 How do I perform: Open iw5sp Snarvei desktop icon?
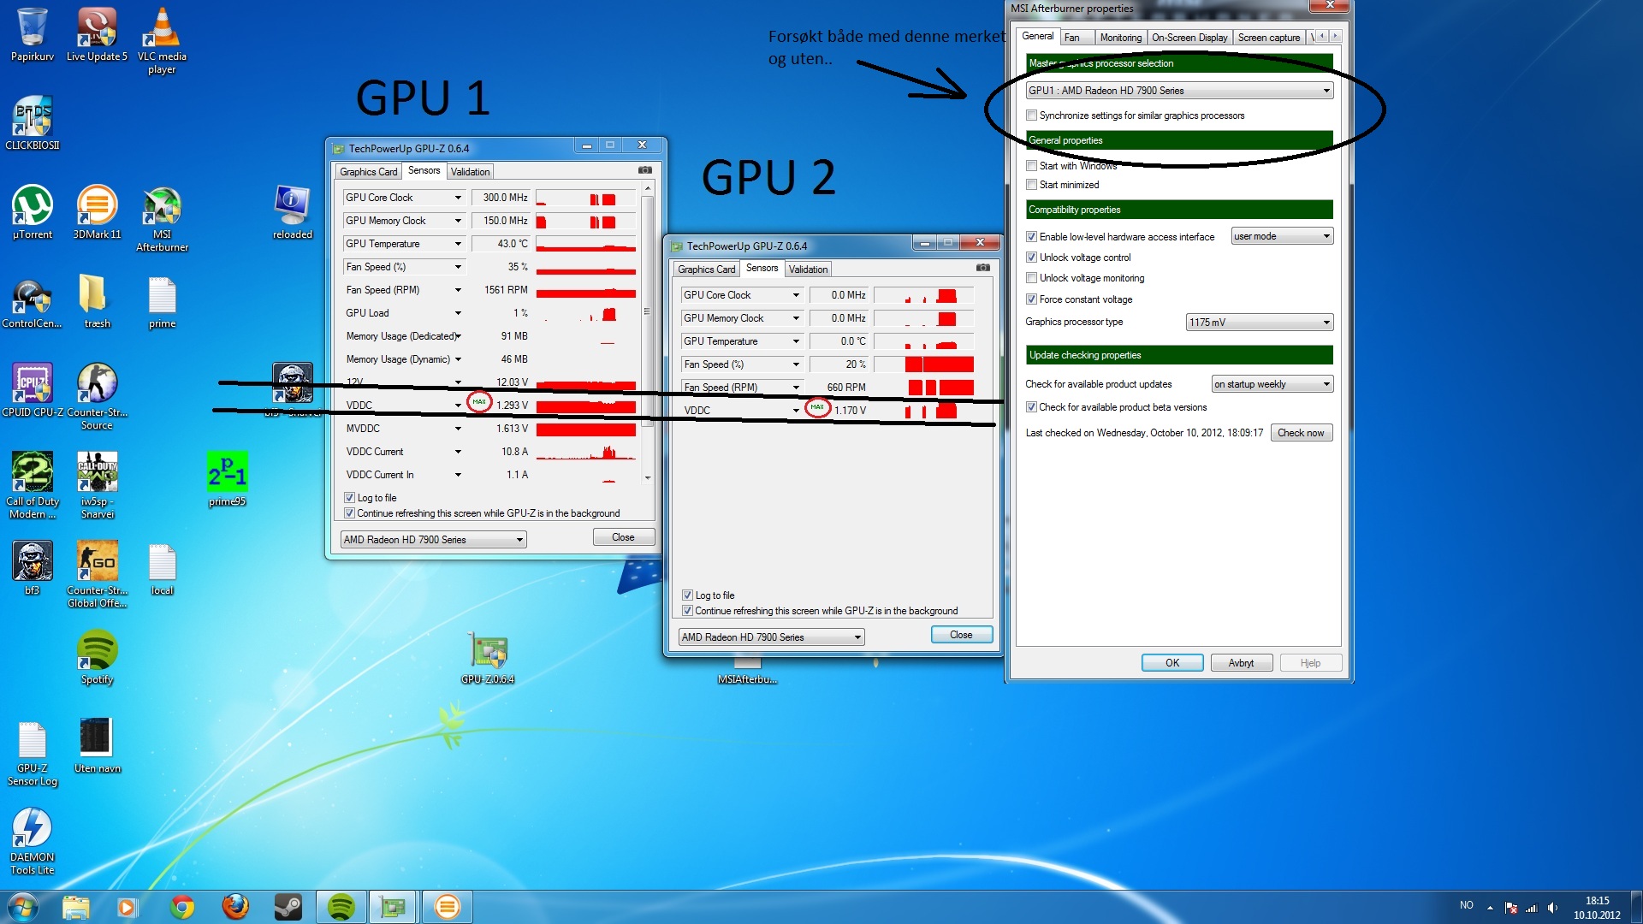tap(97, 485)
